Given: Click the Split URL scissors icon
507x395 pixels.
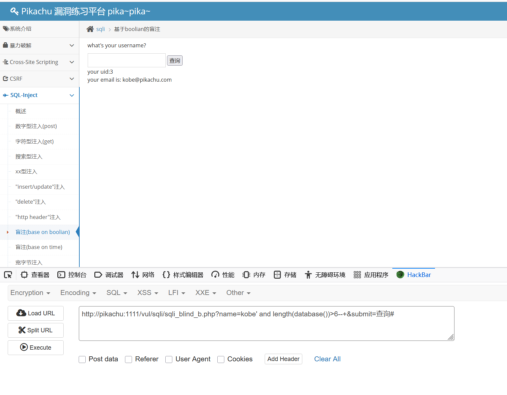Looking at the screenshot, I should tap(22, 330).
